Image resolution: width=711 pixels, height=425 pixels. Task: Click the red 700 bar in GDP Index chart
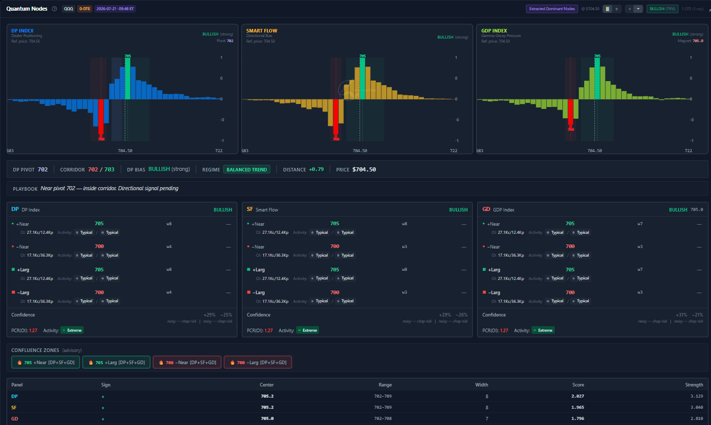(x=571, y=112)
